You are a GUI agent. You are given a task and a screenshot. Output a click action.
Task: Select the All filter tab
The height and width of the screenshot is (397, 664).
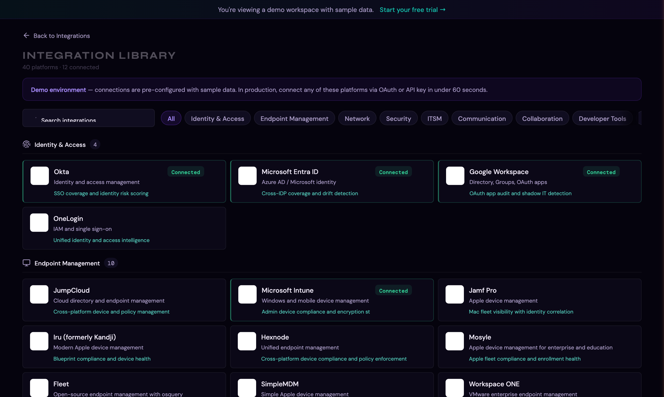171,118
